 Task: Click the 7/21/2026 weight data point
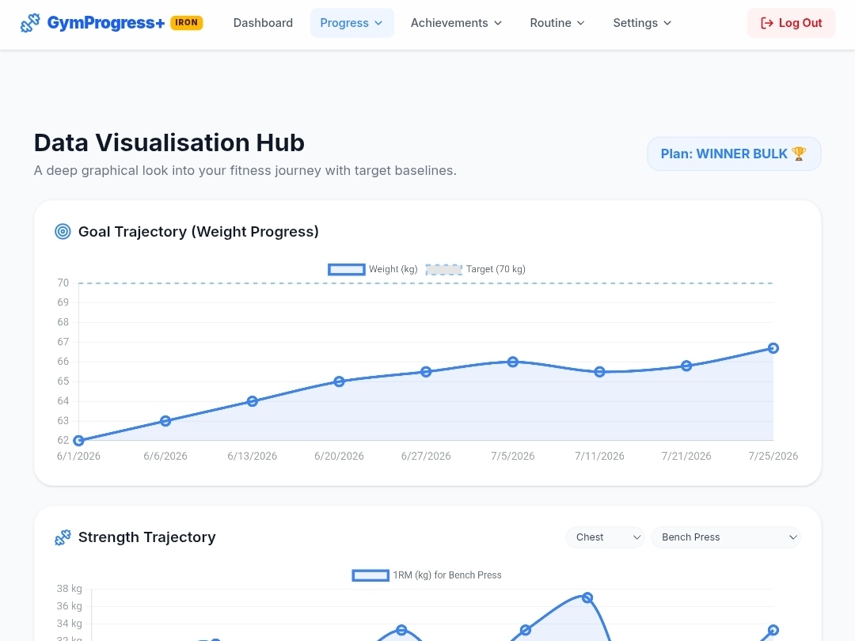(686, 366)
